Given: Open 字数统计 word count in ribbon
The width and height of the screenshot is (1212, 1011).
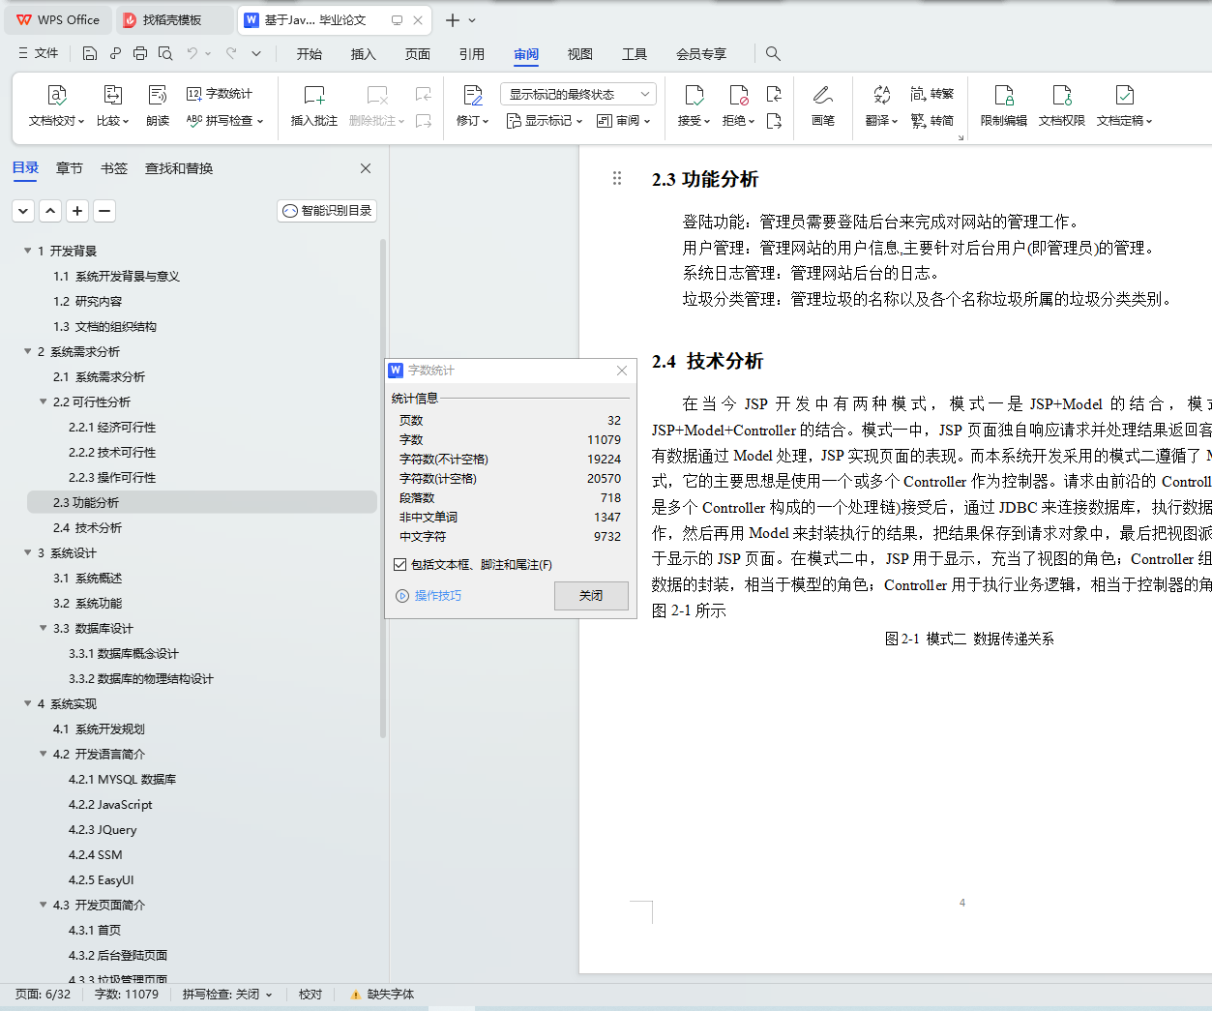Looking at the screenshot, I should [x=220, y=94].
